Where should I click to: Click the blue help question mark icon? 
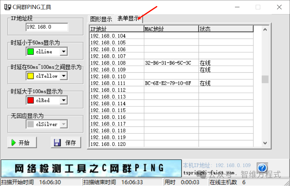[262, 168]
